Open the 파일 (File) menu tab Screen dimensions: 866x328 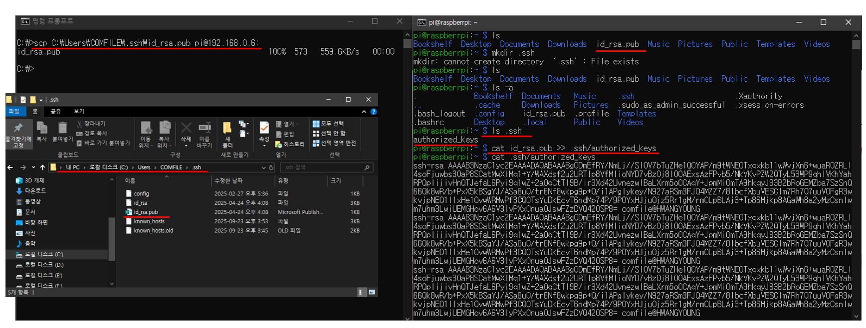[x=14, y=111]
